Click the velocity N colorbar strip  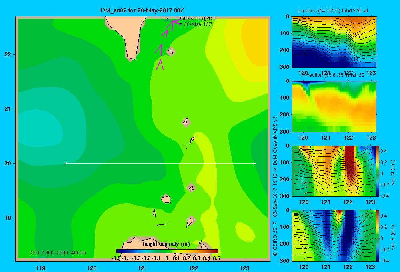378,171
